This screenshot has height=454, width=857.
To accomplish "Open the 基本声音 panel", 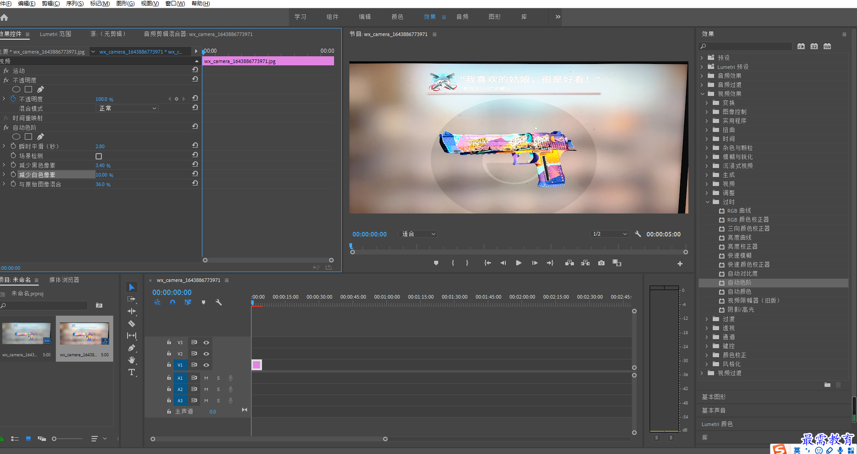I will 714,410.
